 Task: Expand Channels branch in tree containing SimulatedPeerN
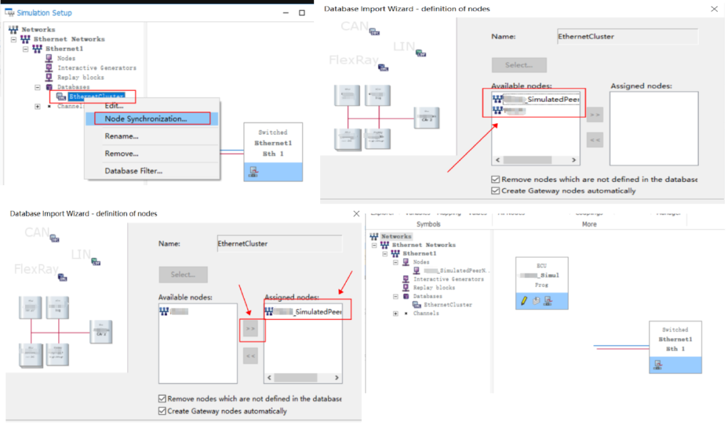point(396,314)
